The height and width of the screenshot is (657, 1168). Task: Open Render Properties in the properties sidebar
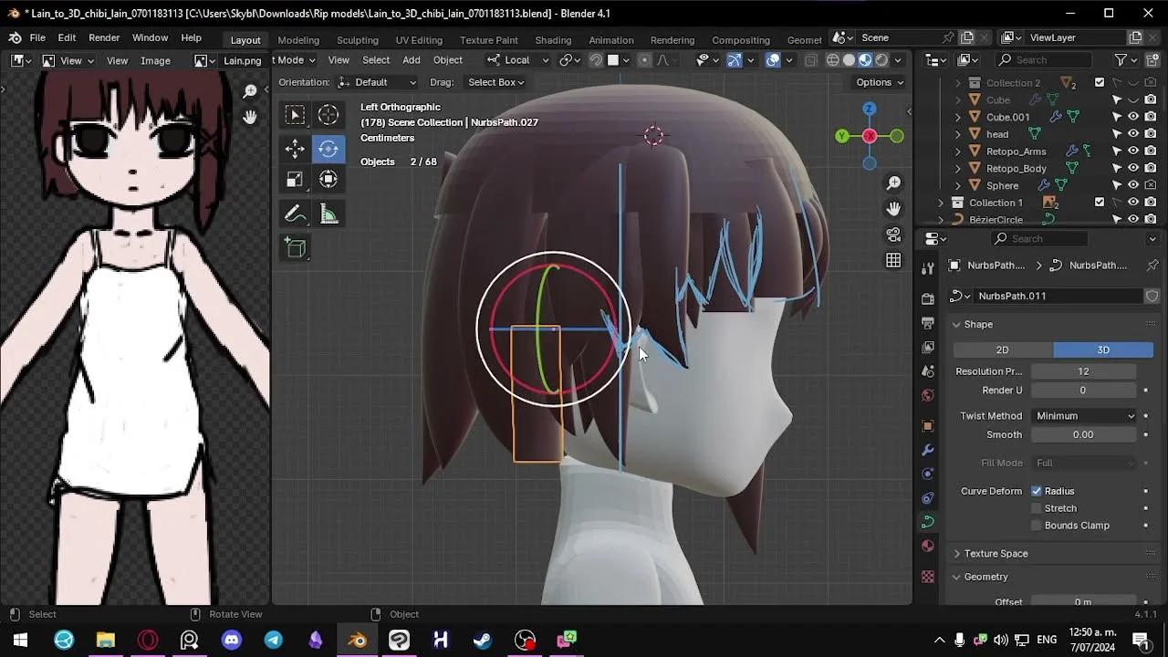pyautogui.click(x=927, y=298)
